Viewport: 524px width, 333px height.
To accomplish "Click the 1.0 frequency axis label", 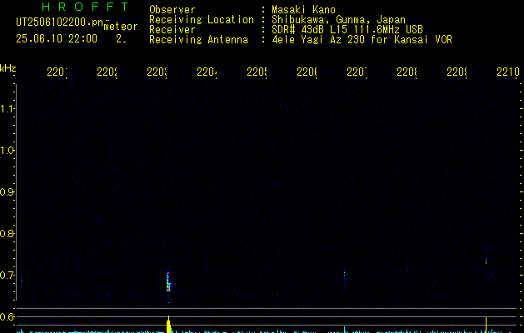I will pos(7,151).
